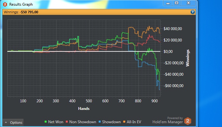
Task: Toggle the All-In EV orange legend swatch
Action: click(x=124, y=122)
